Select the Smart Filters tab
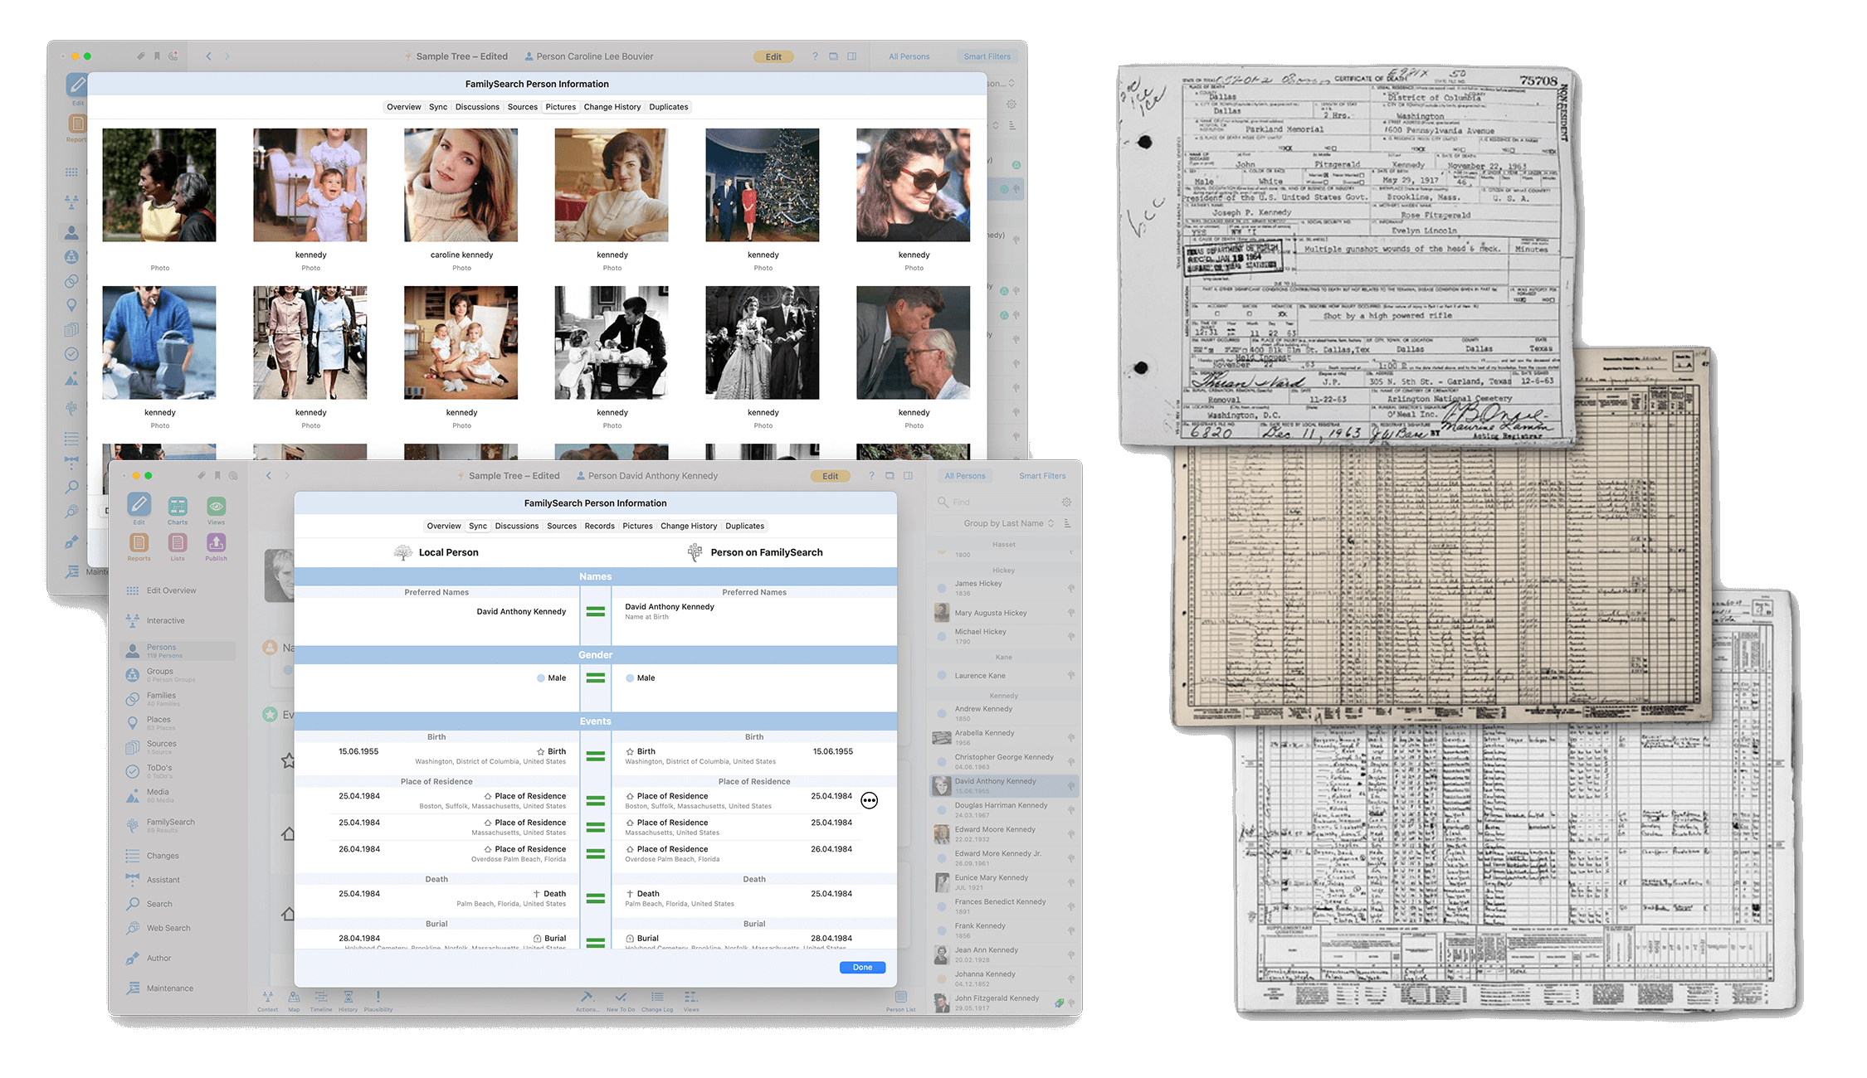 pos(1042,476)
